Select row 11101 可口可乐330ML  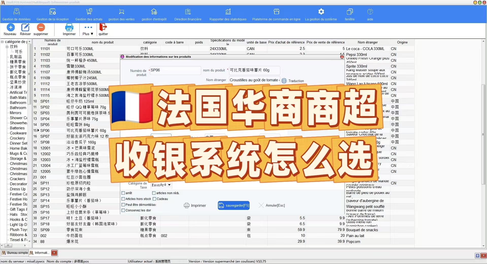tap(223, 49)
